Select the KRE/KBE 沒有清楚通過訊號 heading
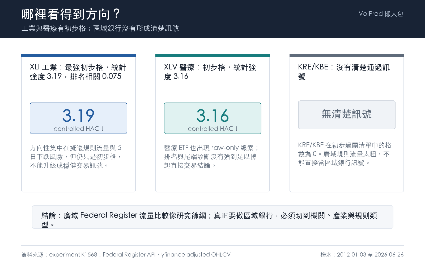Viewport: 425px width, 265px height. [x=344, y=72]
